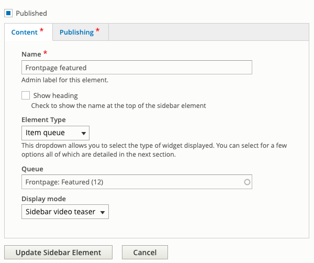Click the "Show heading" label text
314x263 pixels.
pyautogui.click(x=55, y=96)
